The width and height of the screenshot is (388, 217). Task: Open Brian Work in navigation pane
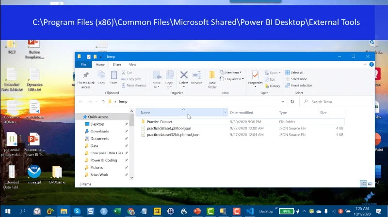[x=99, y=174]
